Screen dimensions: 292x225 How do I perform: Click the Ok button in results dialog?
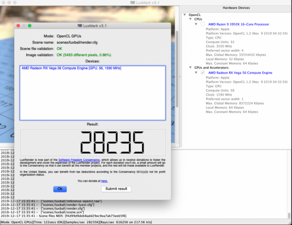pos(60,189)
